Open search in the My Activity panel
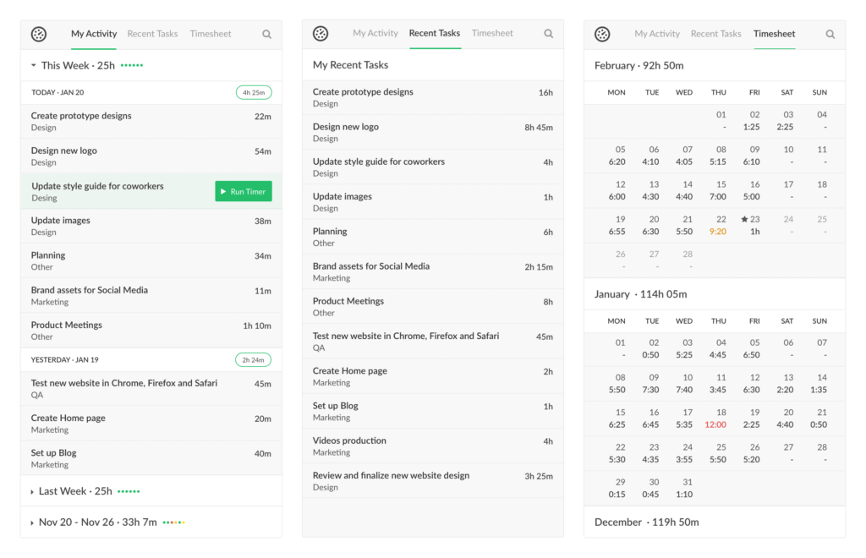 [x=266, y=34]
